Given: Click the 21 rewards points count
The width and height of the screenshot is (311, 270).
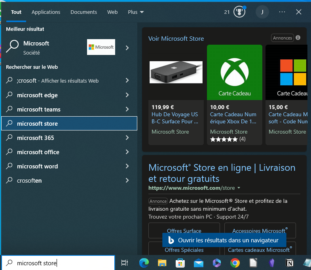Looking at the screenshot, I should [227, 12].
